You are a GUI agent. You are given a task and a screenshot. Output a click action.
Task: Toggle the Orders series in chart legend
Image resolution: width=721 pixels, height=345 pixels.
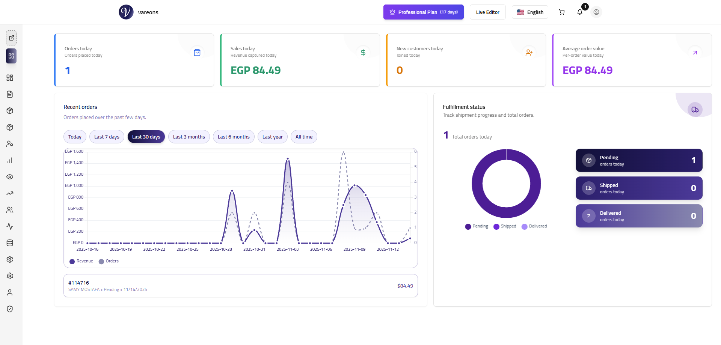click(x=109, y=261)
